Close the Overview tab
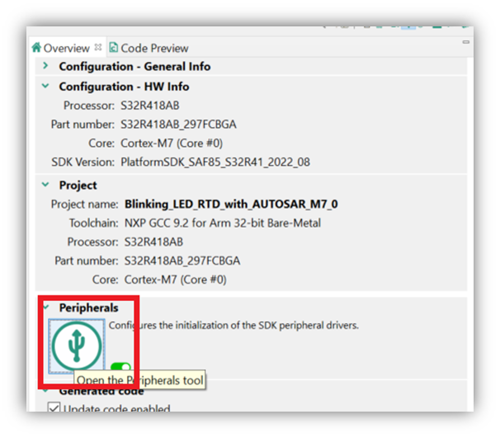Screen dimensions: 500x438 (98, 47)
